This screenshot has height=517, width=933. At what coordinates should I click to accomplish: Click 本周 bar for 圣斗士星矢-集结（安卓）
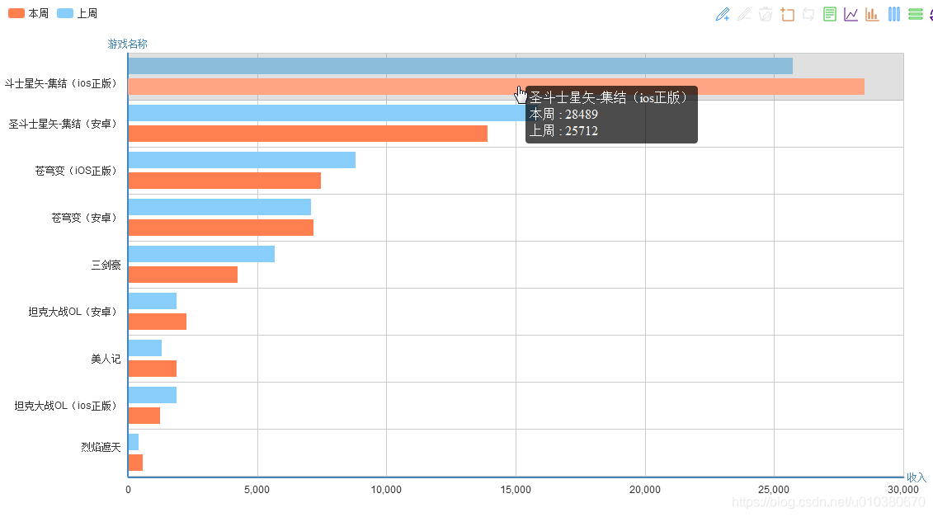point(308,134)
